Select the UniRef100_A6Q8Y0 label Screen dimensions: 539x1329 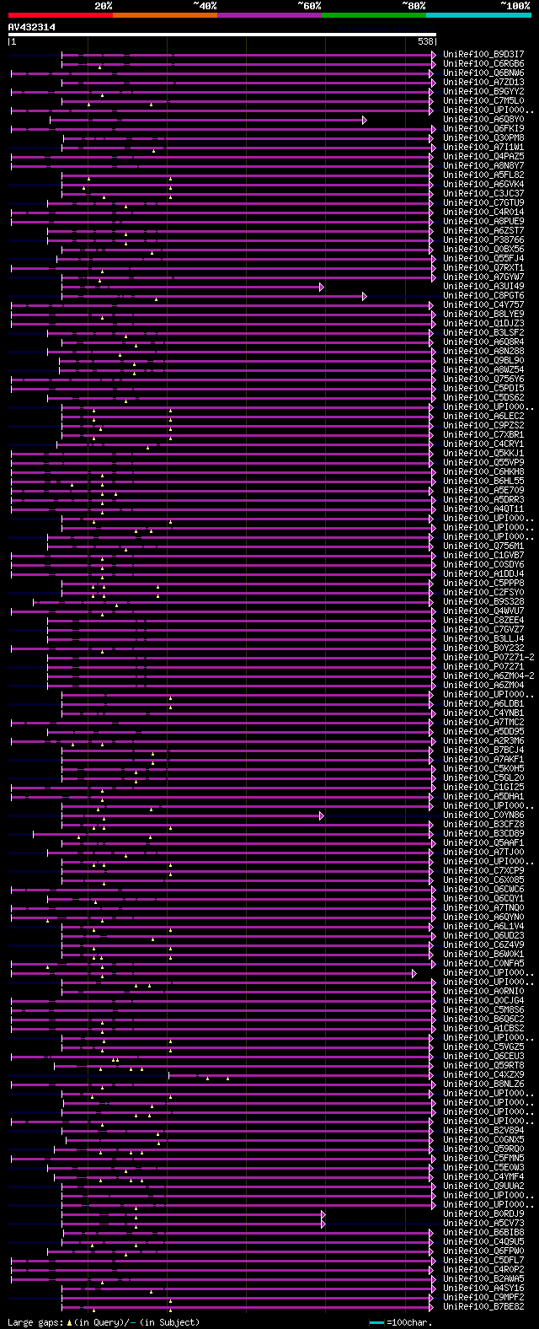tap(483, 119)
